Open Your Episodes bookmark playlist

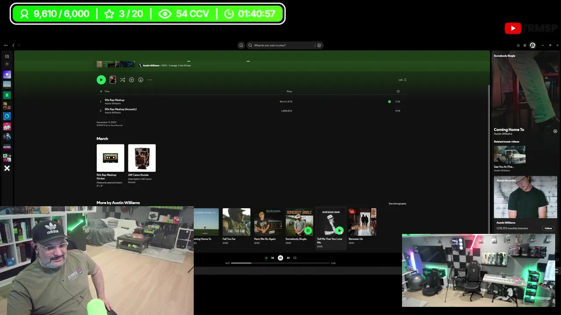point(7,95)
